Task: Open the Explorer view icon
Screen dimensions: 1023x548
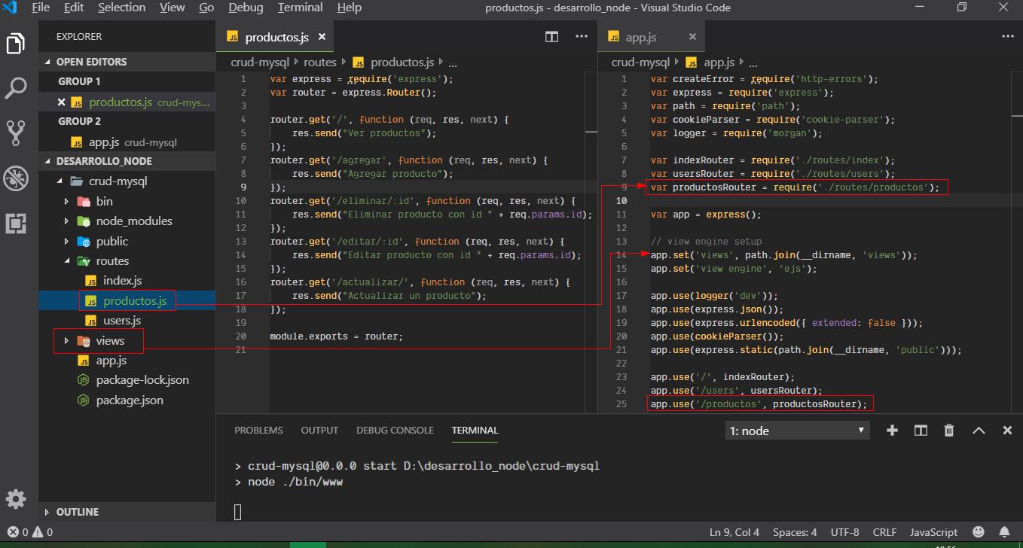Action: point(16,44)
